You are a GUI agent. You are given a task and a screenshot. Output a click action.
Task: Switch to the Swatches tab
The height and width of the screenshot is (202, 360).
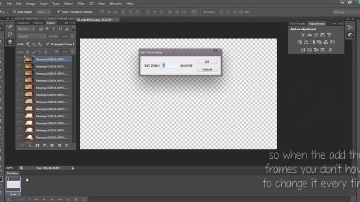(x=24, y=23)
